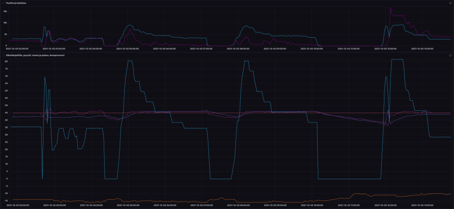Open the Tuotto ja kulutus panel gear settings

[450, 3]
